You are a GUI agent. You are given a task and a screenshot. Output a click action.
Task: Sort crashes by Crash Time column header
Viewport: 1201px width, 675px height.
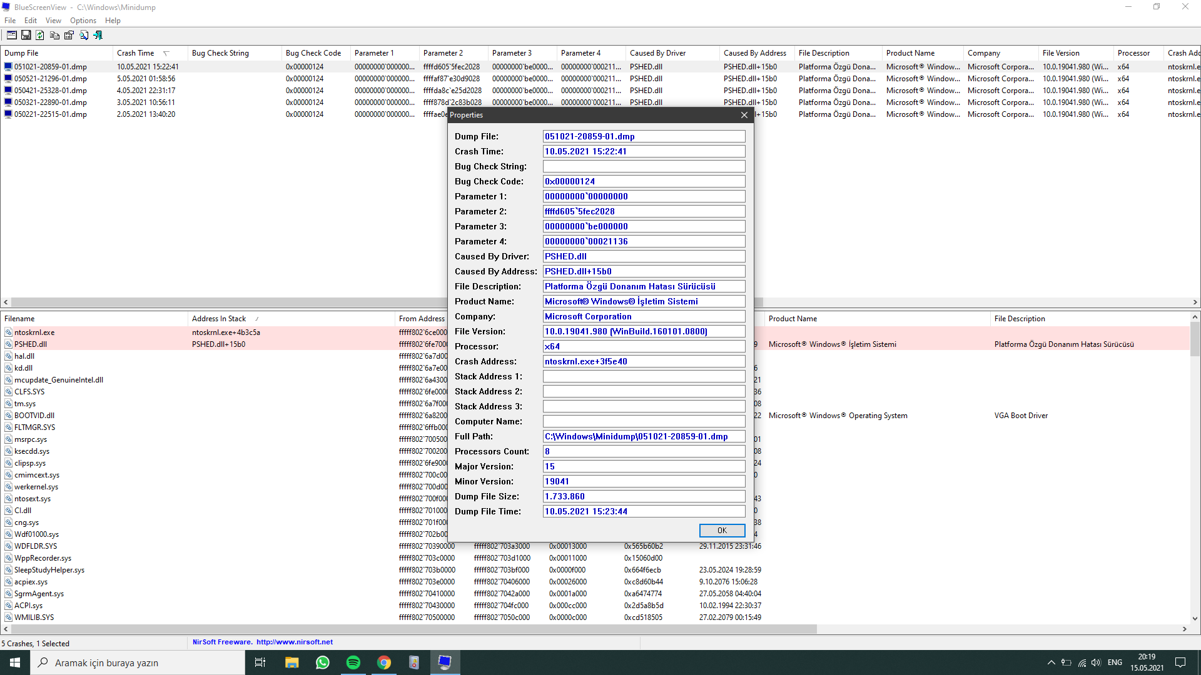(x=136, y=53)
